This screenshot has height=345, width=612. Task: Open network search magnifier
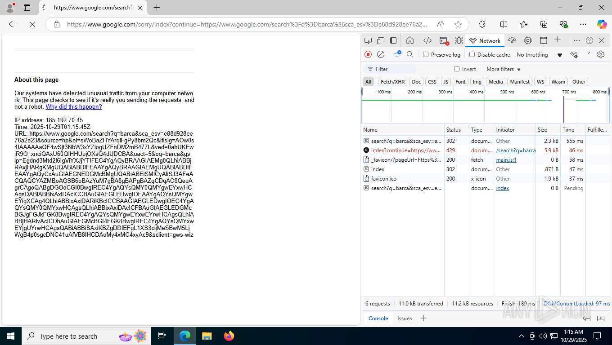click(410, 54)
